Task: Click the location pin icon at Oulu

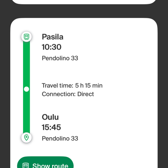Action: click(27, 138)
